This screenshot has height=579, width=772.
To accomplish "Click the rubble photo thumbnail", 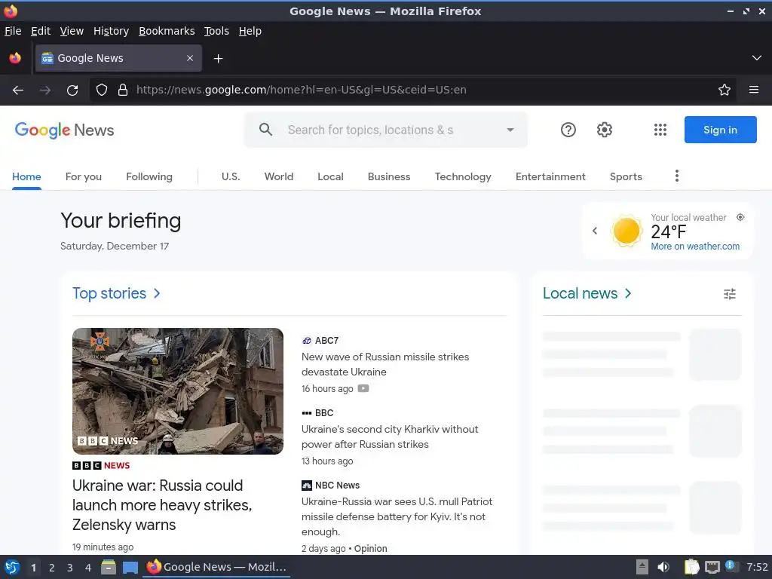I will [x=178, y=391].
